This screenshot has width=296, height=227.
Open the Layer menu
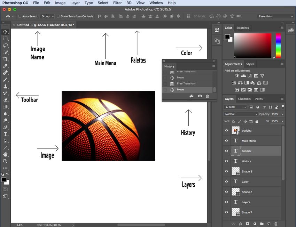pyautogui.click(x=75, y=3)
